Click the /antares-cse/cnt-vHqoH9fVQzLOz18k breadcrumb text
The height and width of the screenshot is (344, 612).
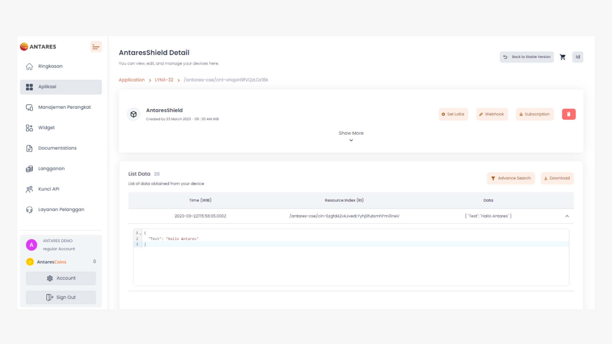(x=226, y=80)
